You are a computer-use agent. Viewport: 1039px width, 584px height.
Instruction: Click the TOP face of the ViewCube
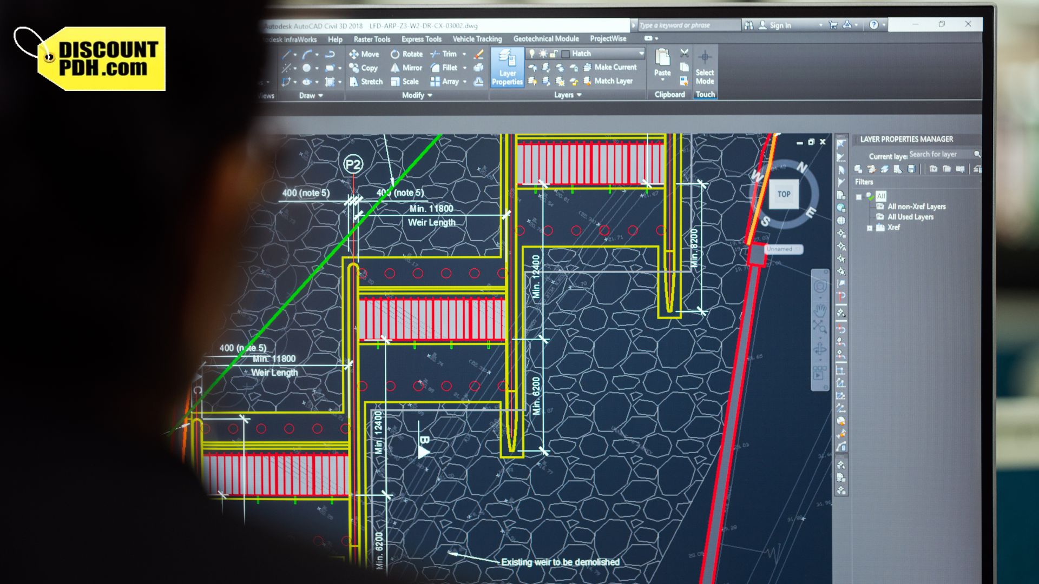click(784, 194)
